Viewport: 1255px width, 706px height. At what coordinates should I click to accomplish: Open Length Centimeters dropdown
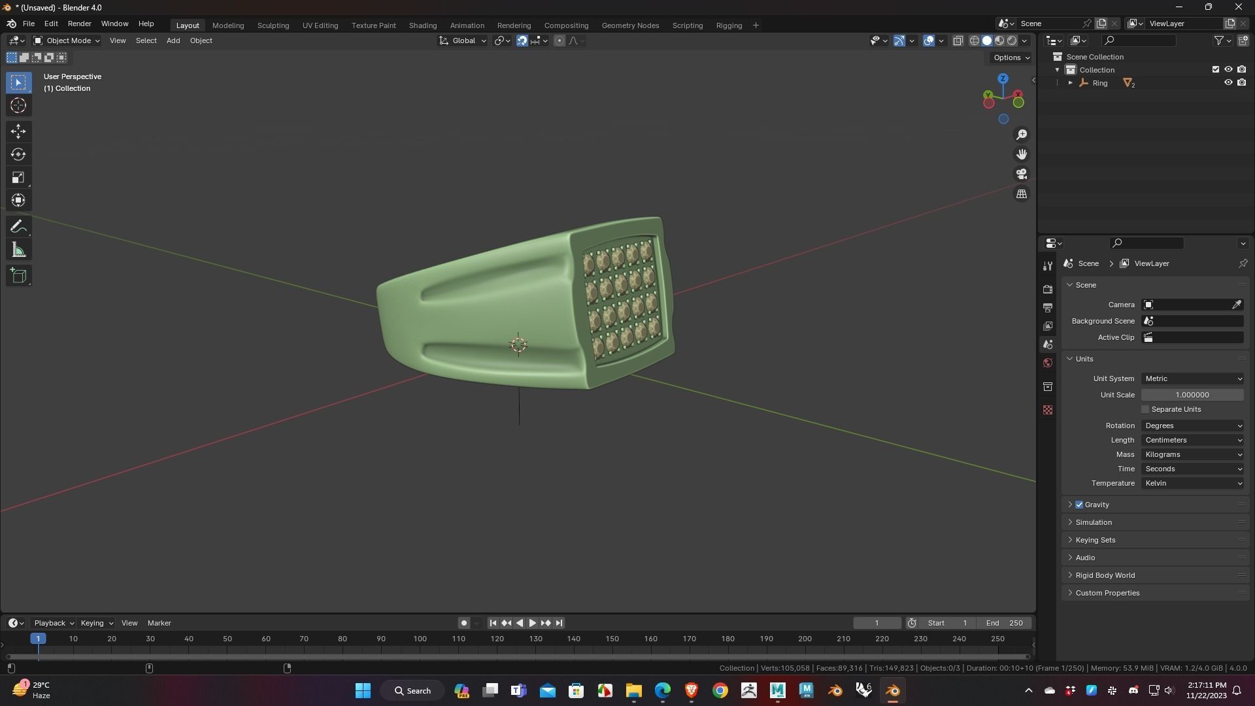[x=1192, y=440]
